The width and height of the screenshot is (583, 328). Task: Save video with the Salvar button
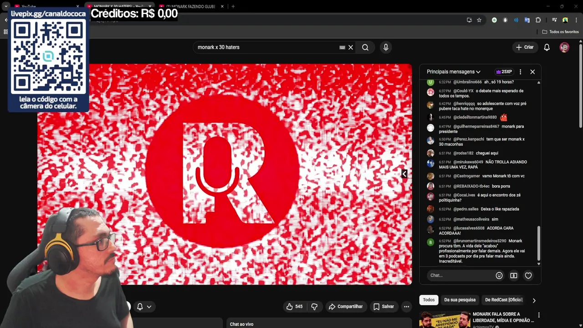point(384,307)
